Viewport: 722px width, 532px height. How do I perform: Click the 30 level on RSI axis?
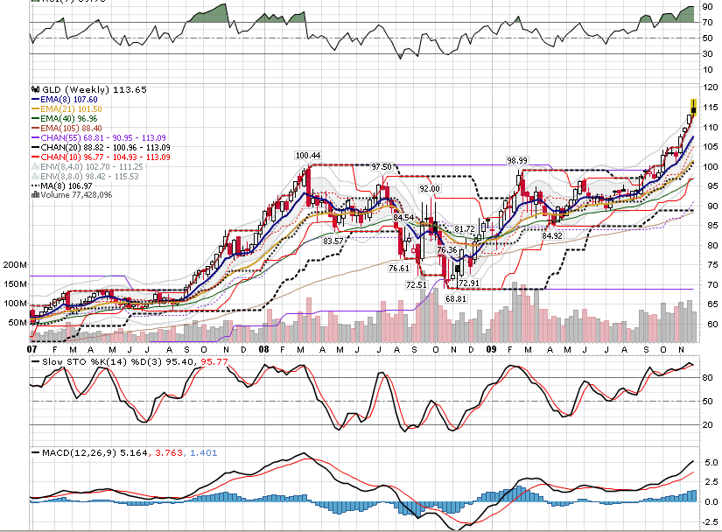click(x=708, y=54)
